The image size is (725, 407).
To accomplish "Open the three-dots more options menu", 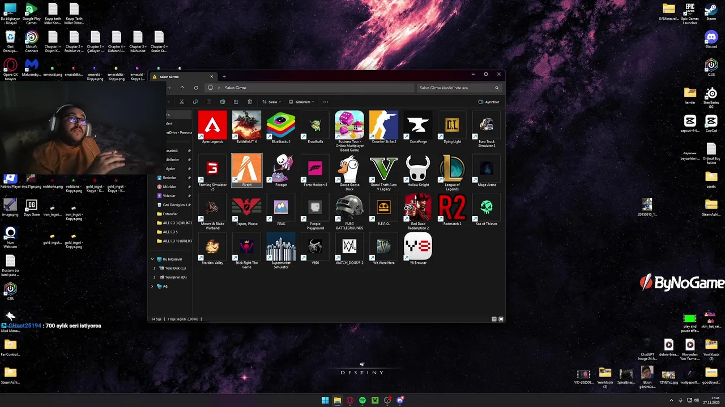I will coord(326,102).
